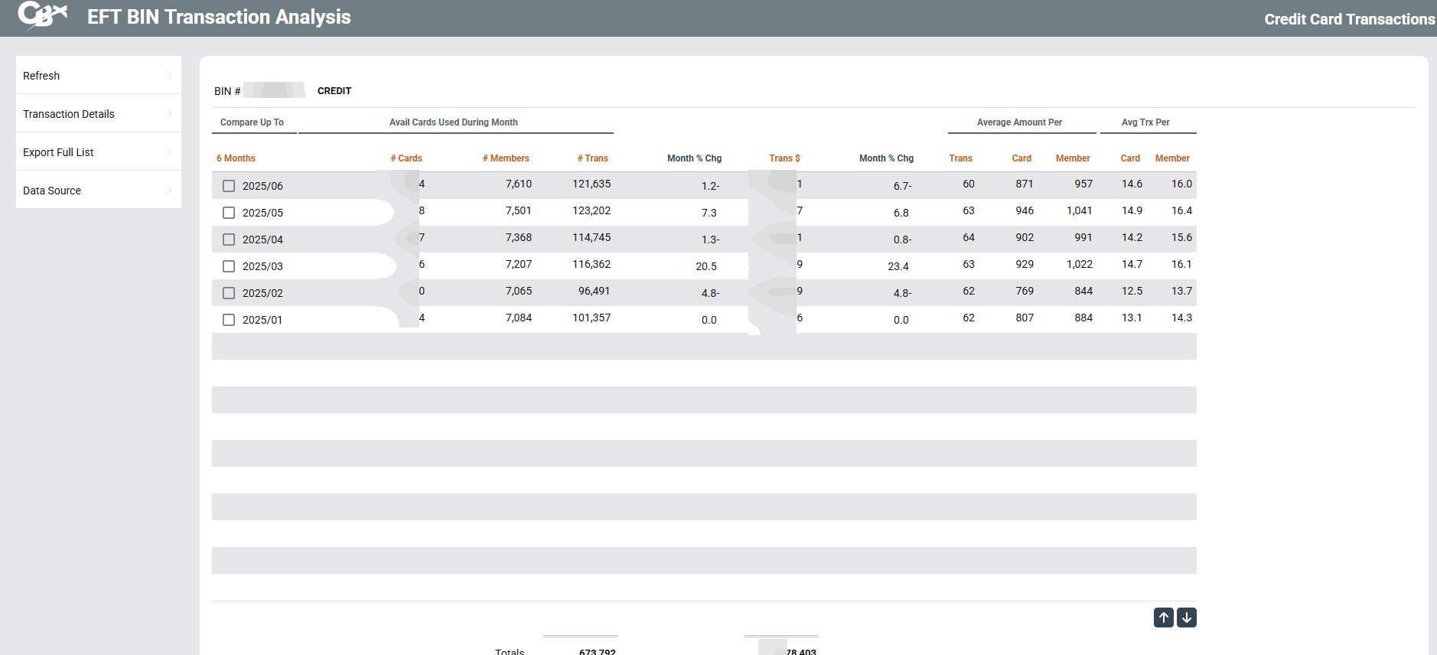The image size is (1437, 655).
Task: Click the # Trans column header
Action: pos(593,158)
